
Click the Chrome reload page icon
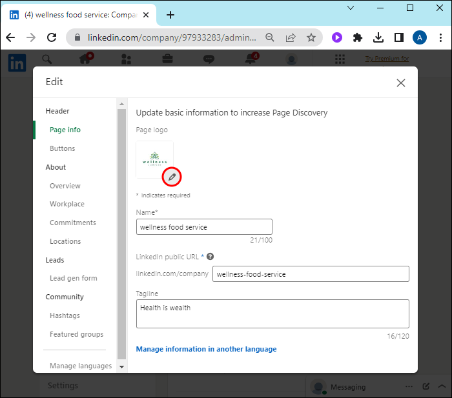point(51,37)
